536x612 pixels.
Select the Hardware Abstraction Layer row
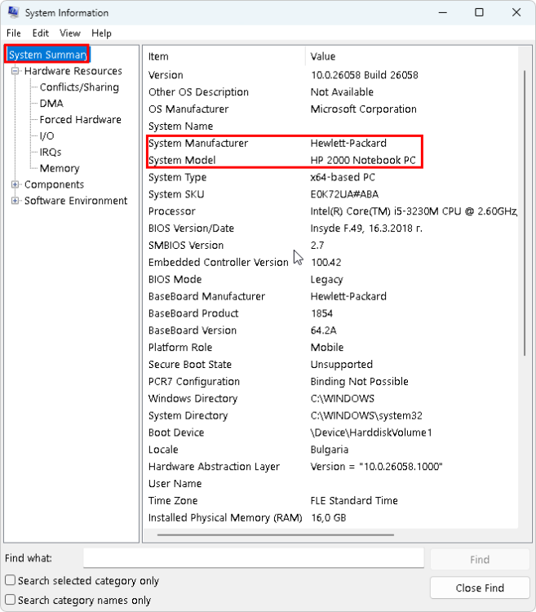click(330, 467)
